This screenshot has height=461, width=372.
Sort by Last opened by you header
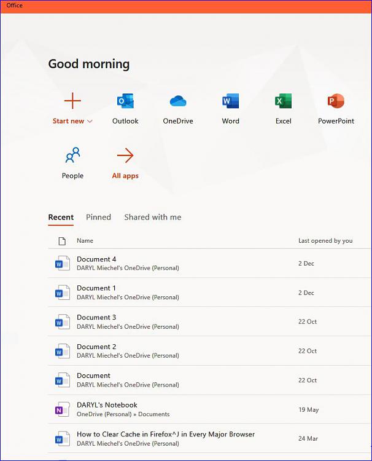pos(325,241)
